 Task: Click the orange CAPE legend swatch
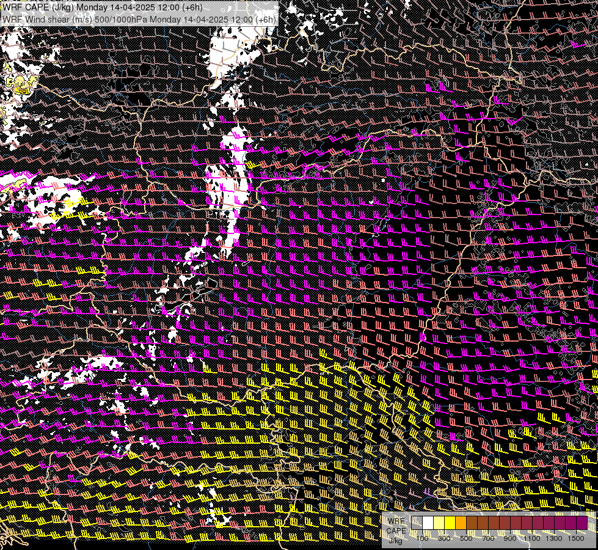[461, 523]
